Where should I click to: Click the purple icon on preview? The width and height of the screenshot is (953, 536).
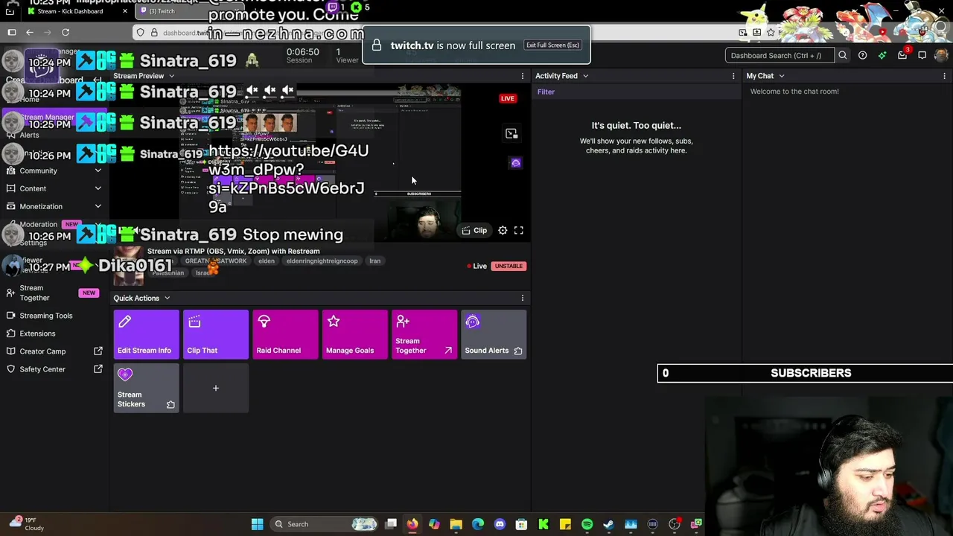click(516, 163)
